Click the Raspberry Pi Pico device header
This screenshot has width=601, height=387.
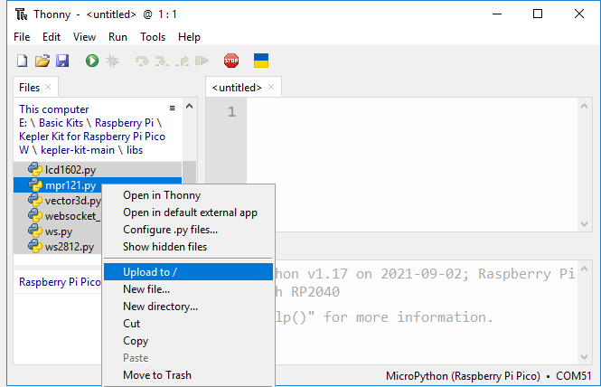60,282
